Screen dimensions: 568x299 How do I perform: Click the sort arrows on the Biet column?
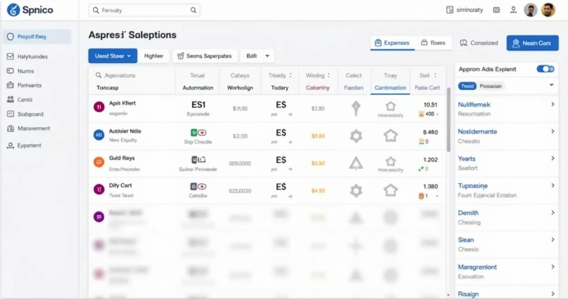(435, 75)
